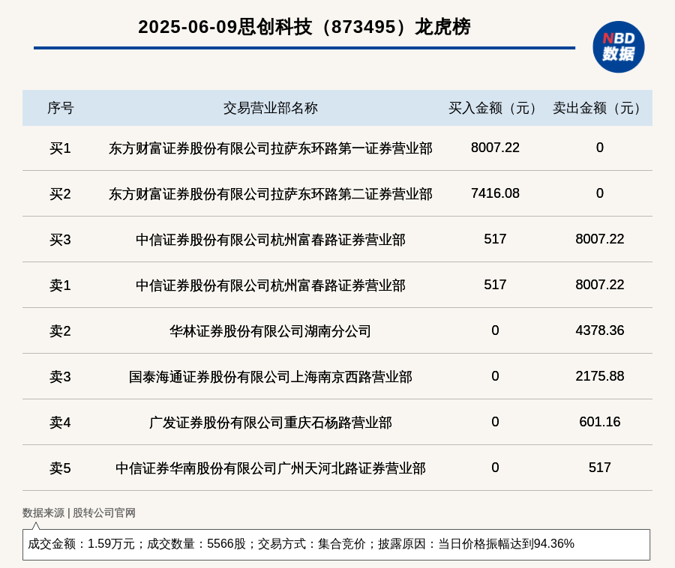Select 成交数量：5566股 in the footer note
The height and width of the screenshot is (568, 675).
[x=196, y=544]
